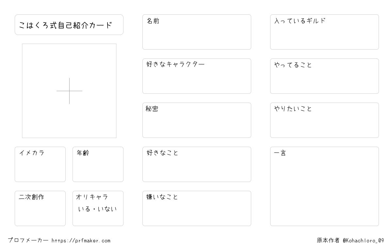This screenshot has height=245, width=392.
Task: Select the やってること box
Action: [x=324, y=76]
